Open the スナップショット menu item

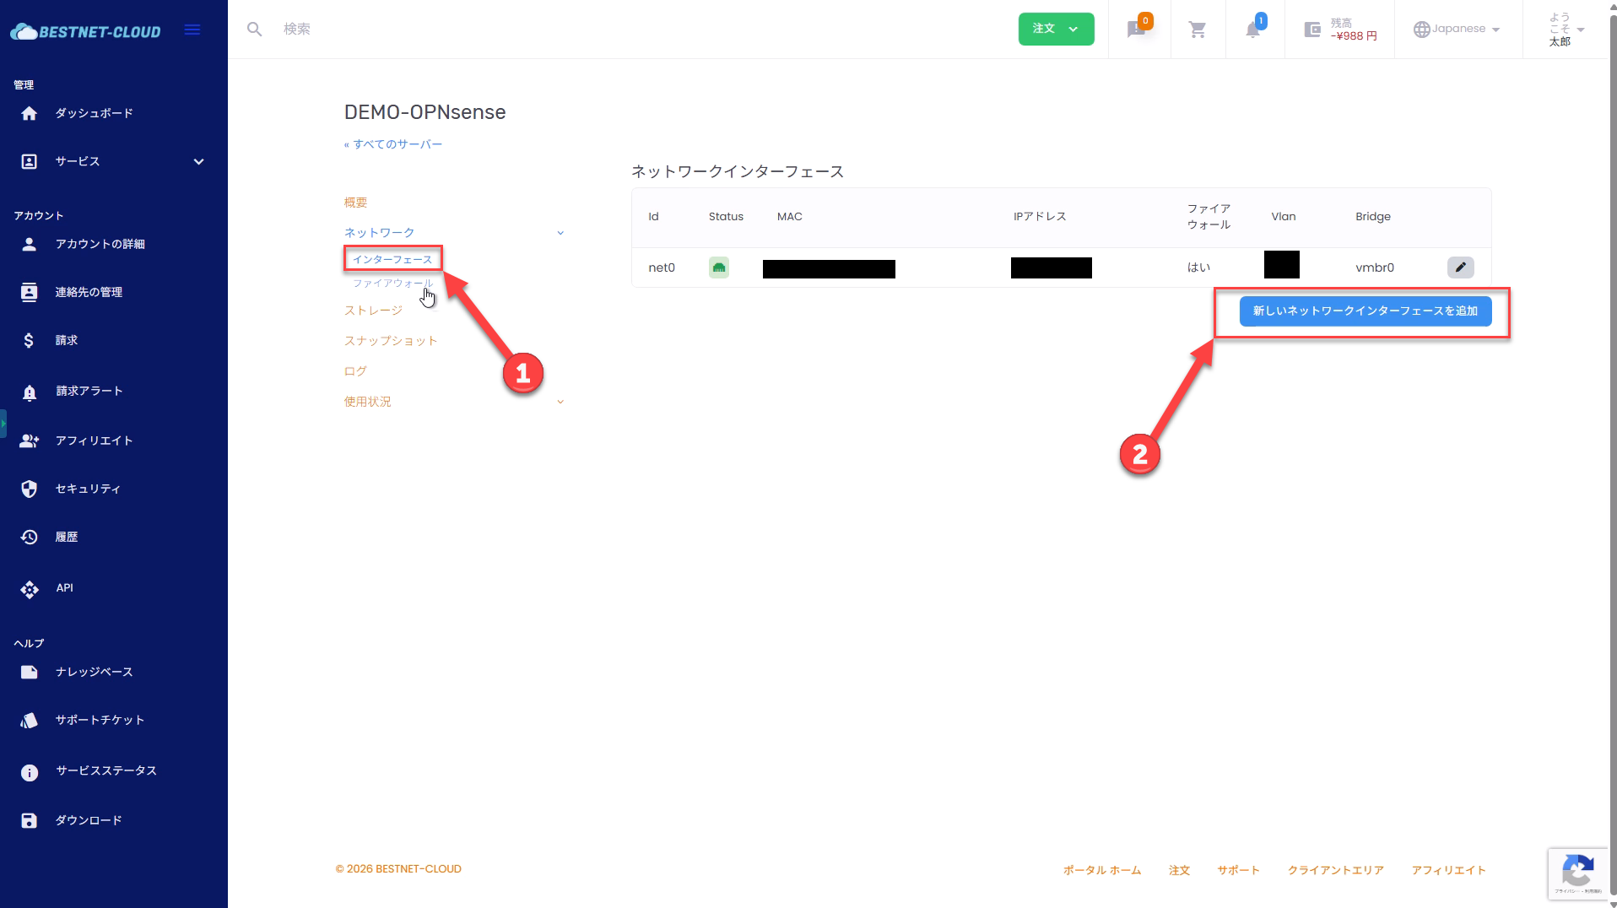(x=391, y=341)
